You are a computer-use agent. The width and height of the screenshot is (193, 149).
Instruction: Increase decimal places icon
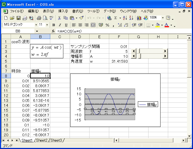click(120, 25)
